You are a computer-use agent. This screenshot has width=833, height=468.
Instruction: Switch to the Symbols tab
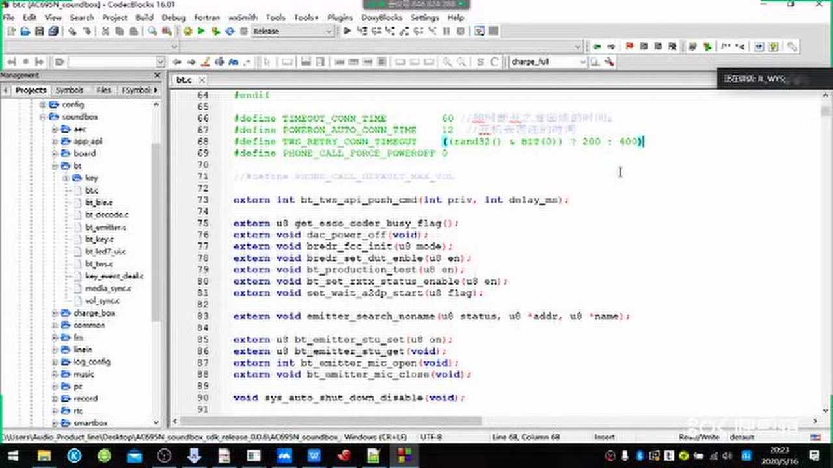(x=69, y=90)
